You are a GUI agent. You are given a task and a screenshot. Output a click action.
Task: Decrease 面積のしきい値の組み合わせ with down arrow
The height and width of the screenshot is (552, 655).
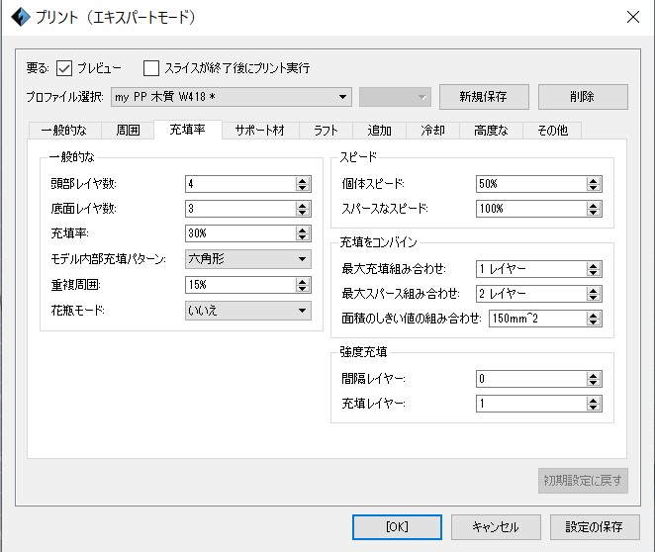point(594,322)
